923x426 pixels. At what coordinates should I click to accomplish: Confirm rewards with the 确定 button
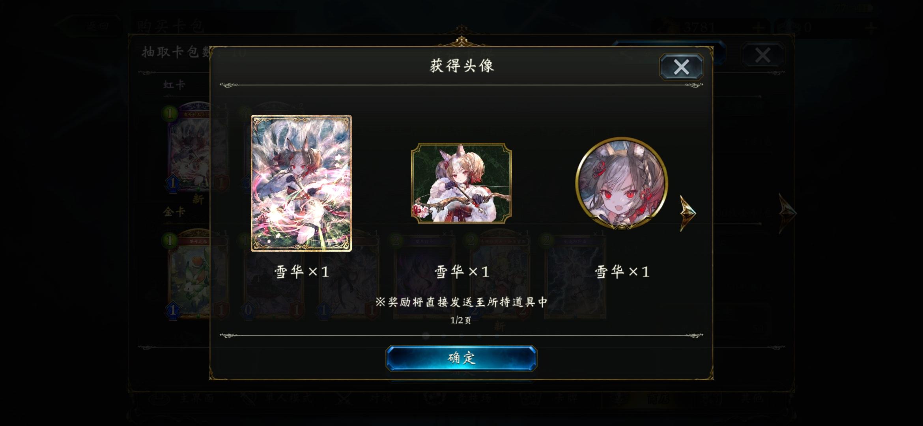tap(461, 358)
